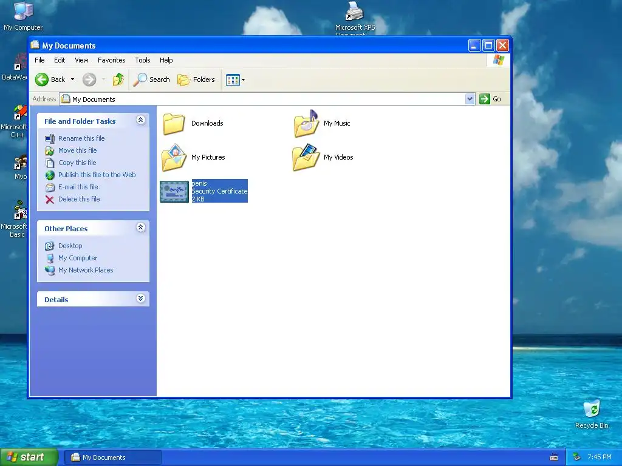Select Microsoft XPS Document desktop icon
Screen dimensions: 622x466
coord(355,18)
